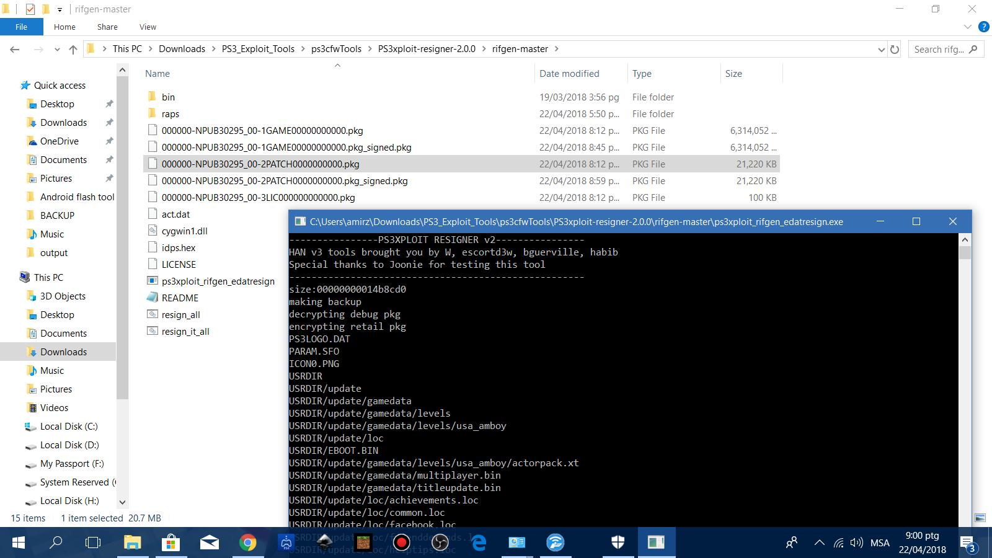Viewport: 992px width, 558px height.
Task: Open My Passport (F:) drive
Action: point(72,464)
